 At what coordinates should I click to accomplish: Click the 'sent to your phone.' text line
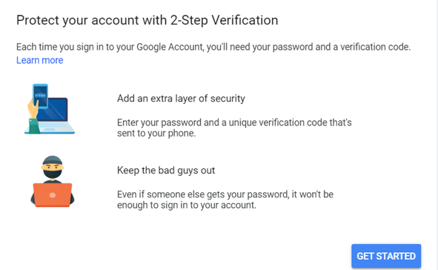pos(156,133)
